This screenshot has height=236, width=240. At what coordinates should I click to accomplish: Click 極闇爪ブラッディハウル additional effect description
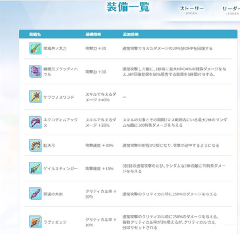174,72
